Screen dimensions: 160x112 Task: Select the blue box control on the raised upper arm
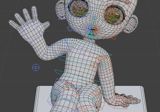pyautogui.click(x=61, y=48)
